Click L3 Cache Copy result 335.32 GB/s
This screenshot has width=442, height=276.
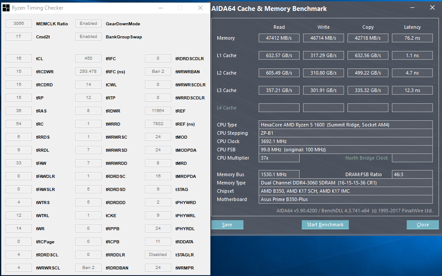(x=368, y=90)
